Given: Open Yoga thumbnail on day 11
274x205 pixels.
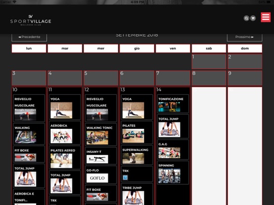Looking at the screenshot, I should click(62, 110).
